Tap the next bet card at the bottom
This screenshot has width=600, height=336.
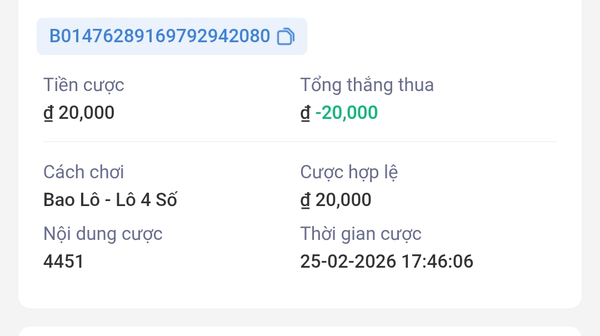tap(300, 331)
